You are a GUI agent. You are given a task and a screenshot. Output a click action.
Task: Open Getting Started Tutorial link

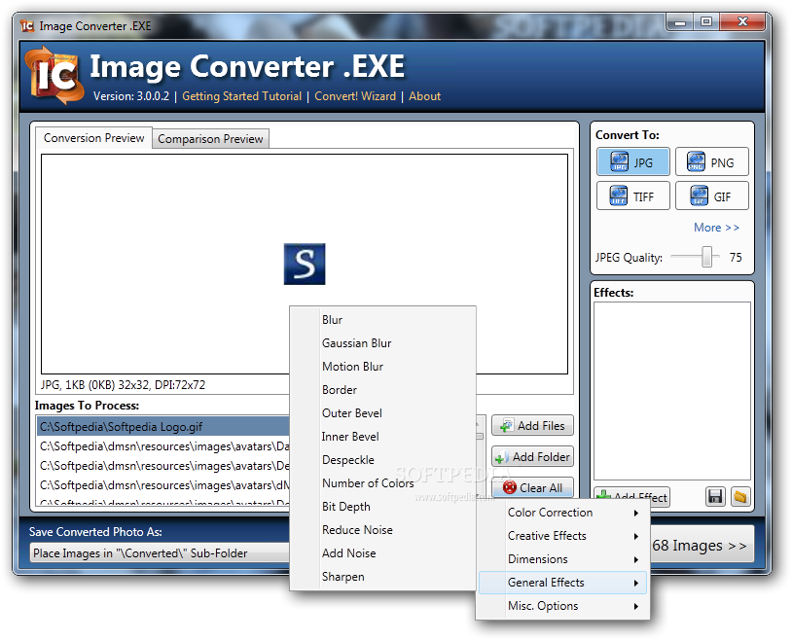tap(241, 96)
